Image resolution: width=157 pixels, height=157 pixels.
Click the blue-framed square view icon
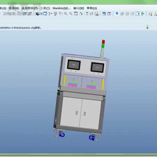click(x=45, y=14)
